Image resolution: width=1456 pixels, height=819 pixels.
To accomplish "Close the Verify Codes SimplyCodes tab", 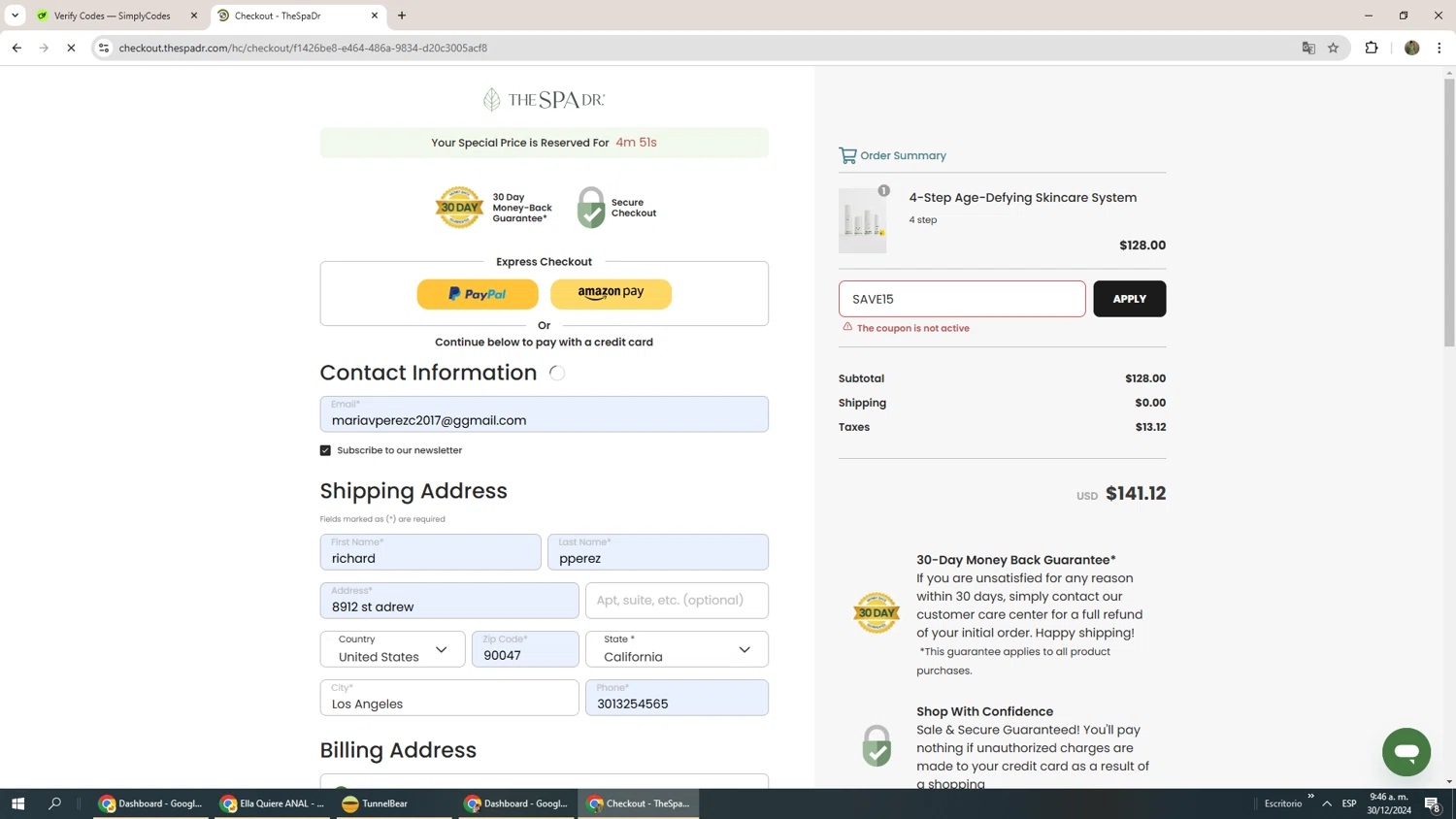I will 194,16.
